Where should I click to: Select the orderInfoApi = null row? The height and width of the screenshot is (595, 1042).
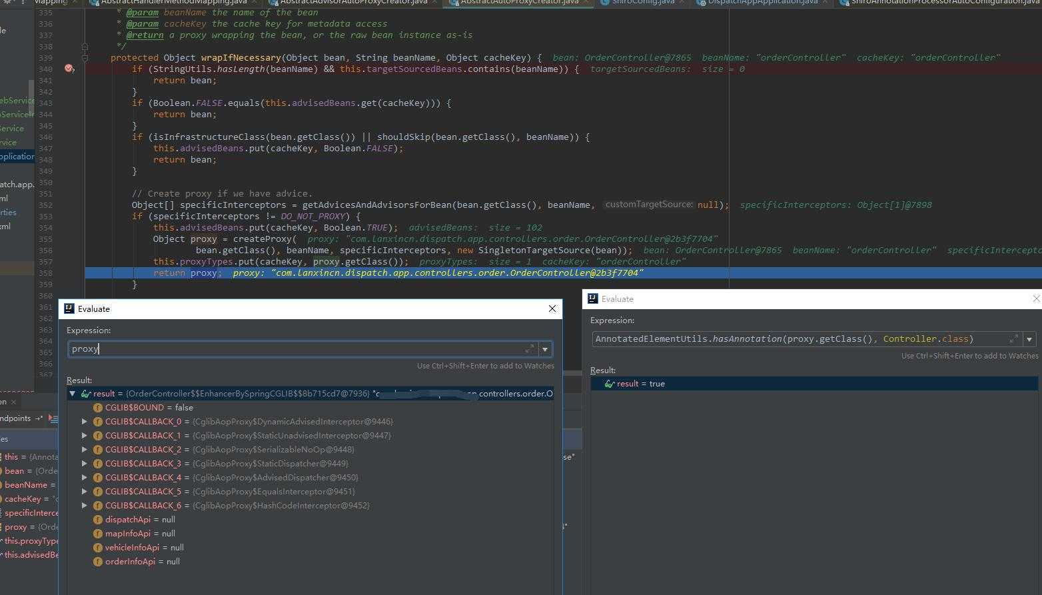310,562
